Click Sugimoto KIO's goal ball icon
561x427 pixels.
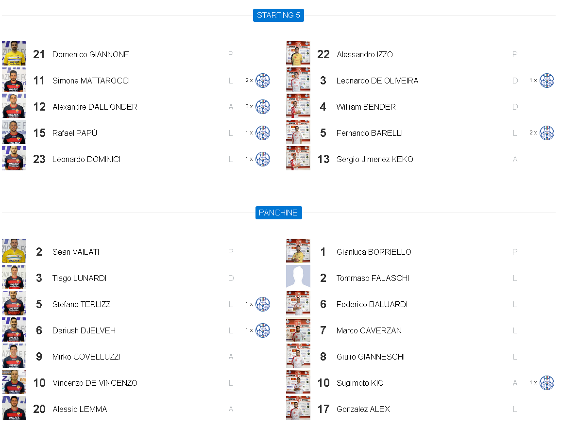coord(547,383)
